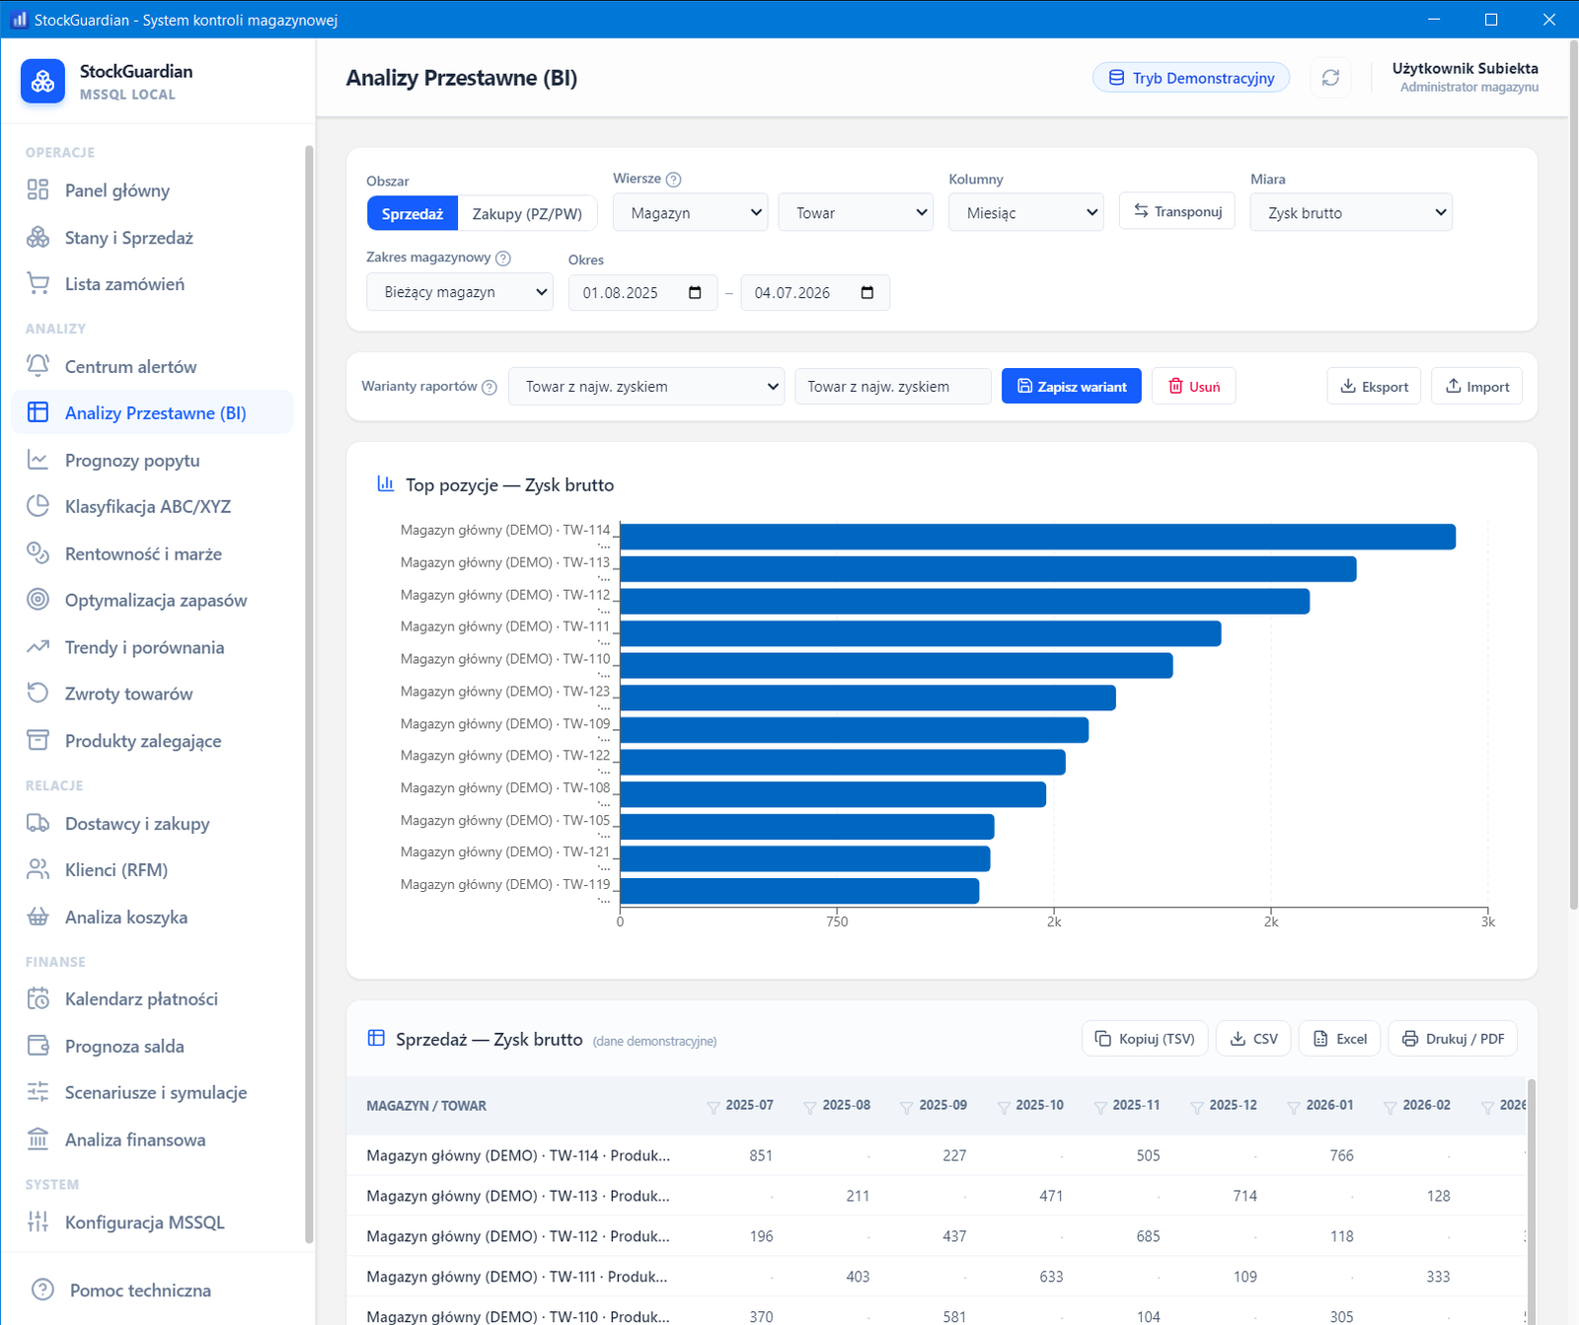Go to Optymalizacja zapasów
The height and width of the screenshot is (1325, 1579).
click(153, 601)
